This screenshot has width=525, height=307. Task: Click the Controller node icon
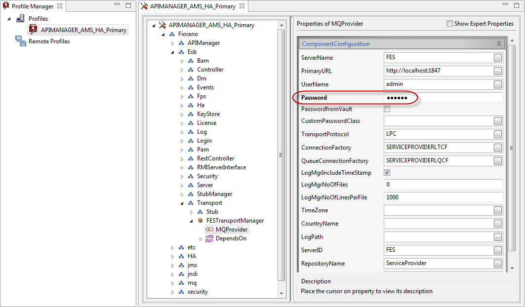(191, 70)
